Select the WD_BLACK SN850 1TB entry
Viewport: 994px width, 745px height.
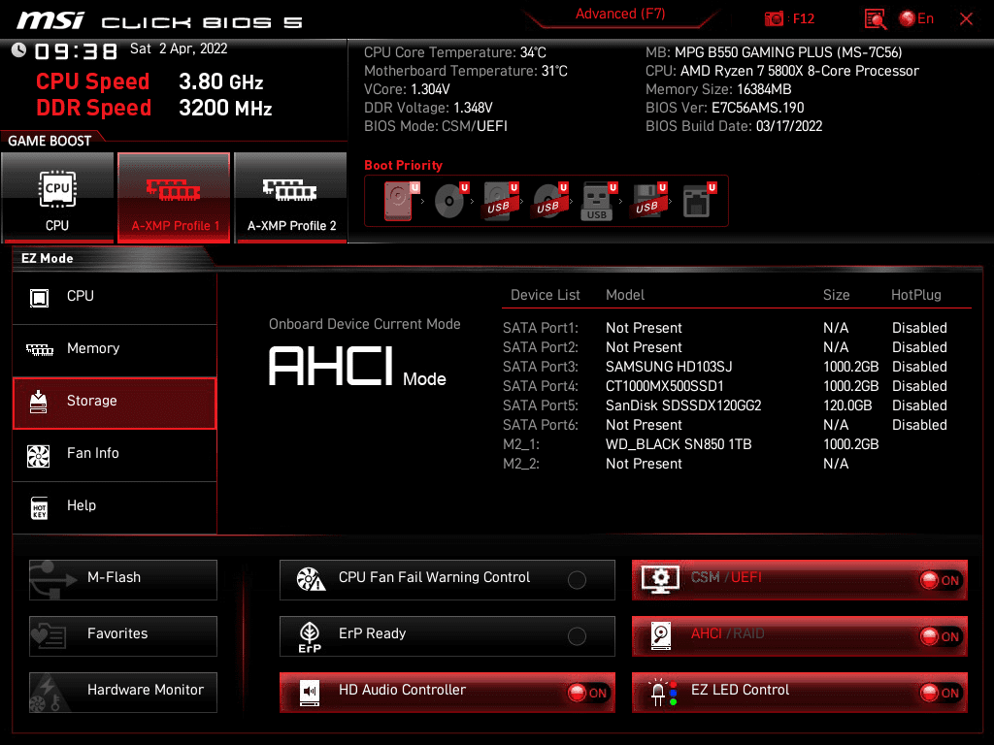click(679, 444)
